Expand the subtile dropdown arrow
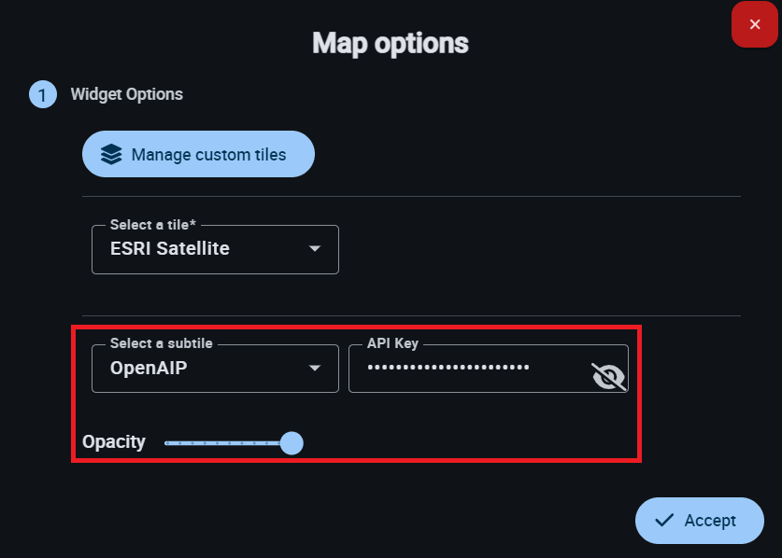 pyautogui.click(x=315, y=369)
